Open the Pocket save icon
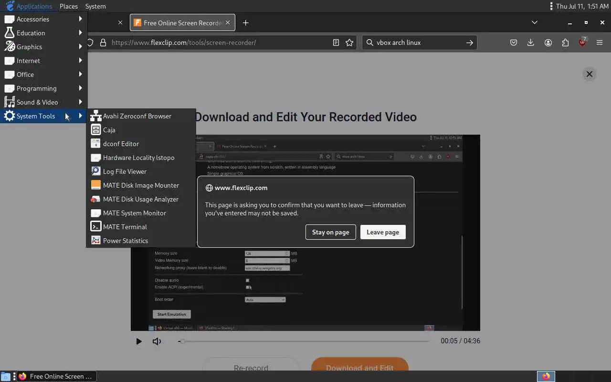 (514, 42)
